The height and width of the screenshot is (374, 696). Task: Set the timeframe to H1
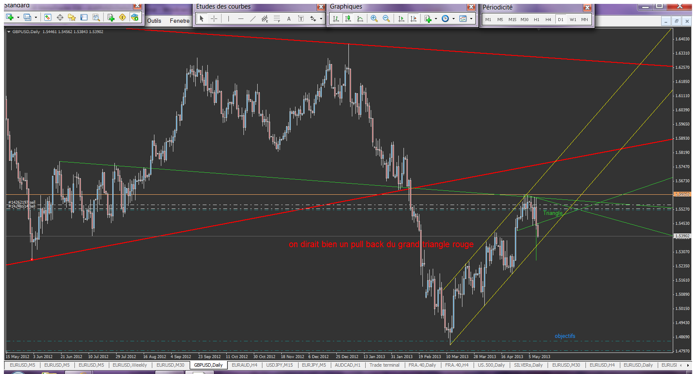point(536,19)
